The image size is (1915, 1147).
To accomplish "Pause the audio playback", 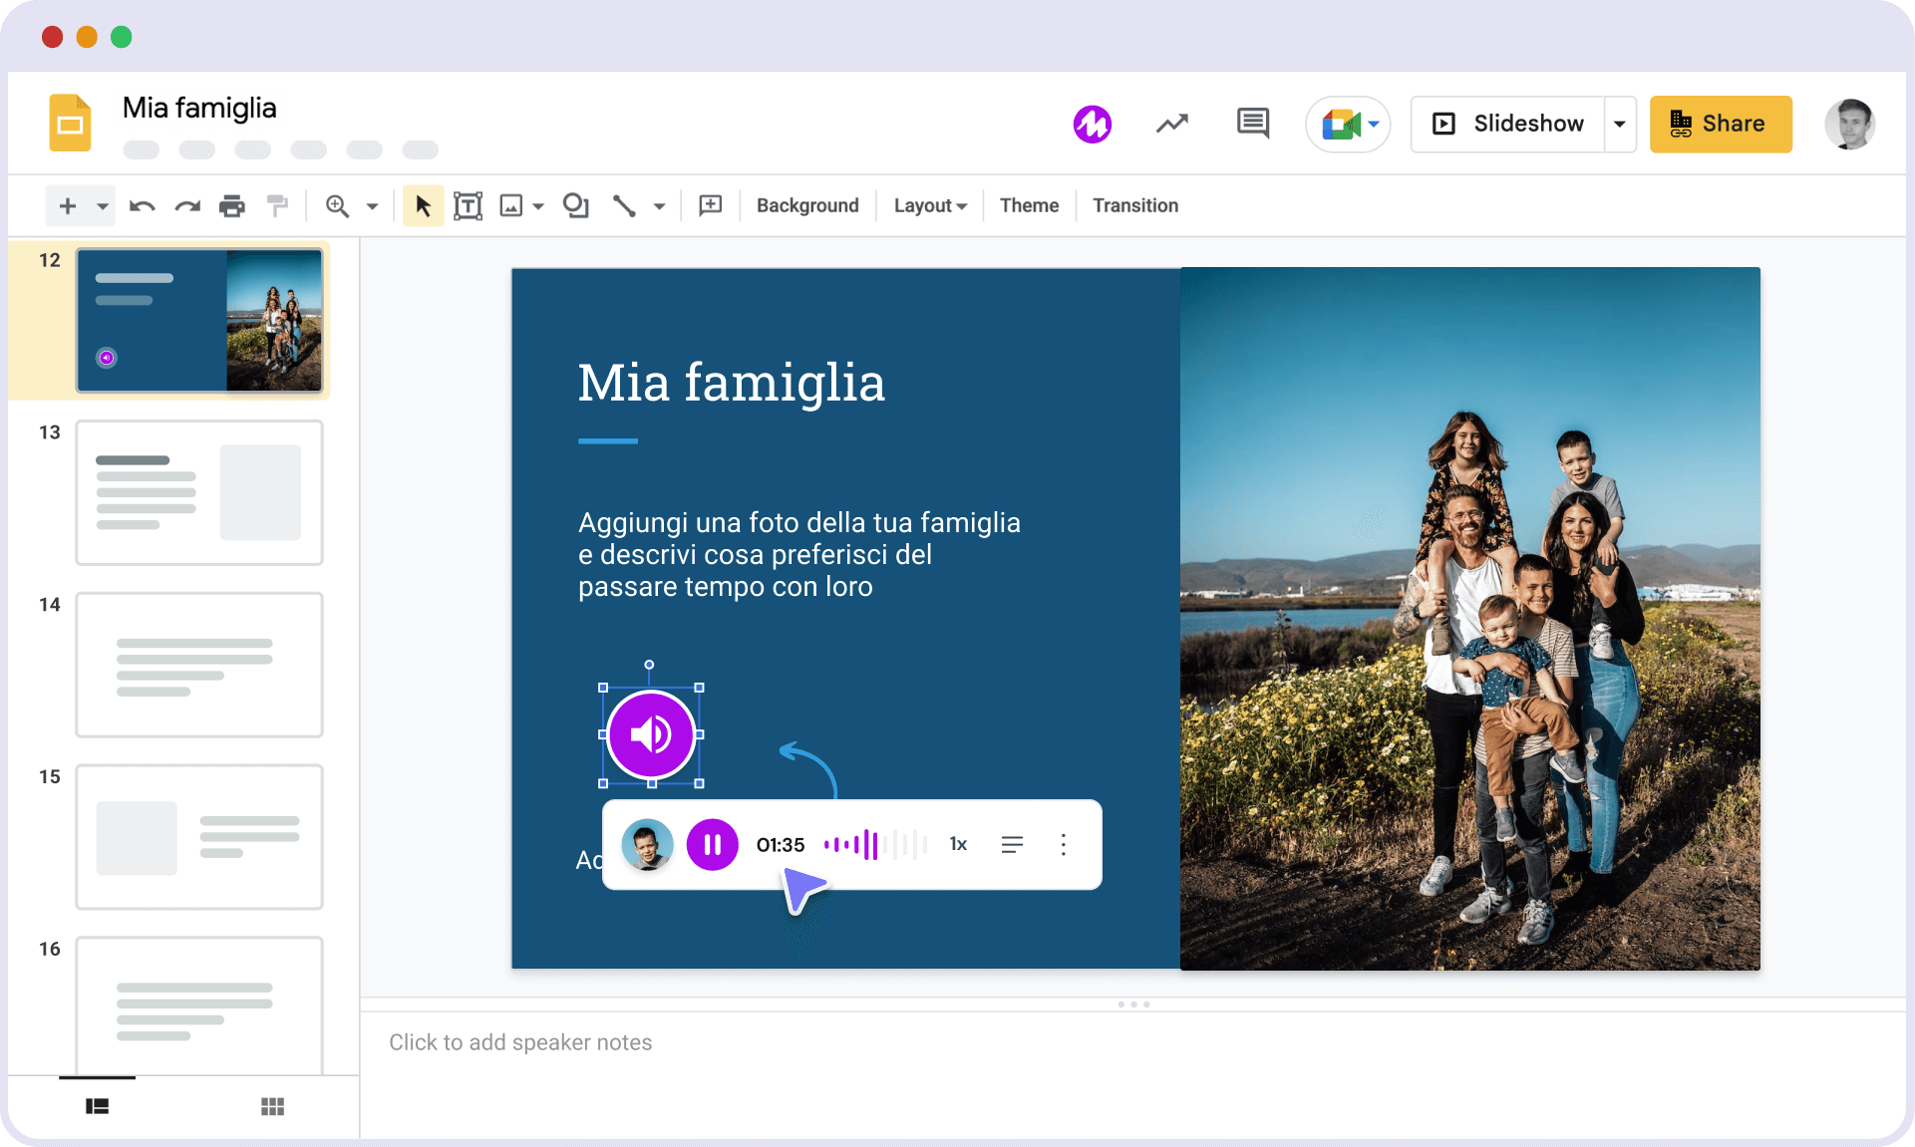I will click(x=712, y=845).
